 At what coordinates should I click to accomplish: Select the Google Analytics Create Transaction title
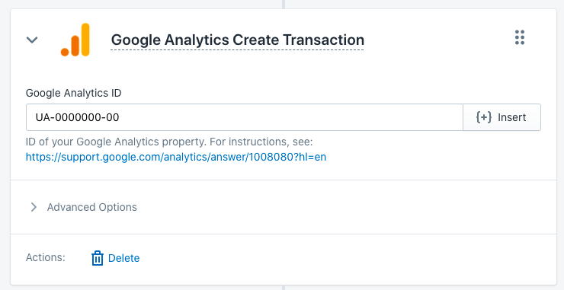[x=237, y=40]
